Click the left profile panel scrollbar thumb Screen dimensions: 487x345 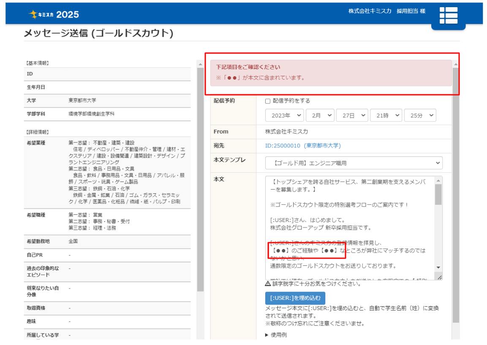pos(200,179)
